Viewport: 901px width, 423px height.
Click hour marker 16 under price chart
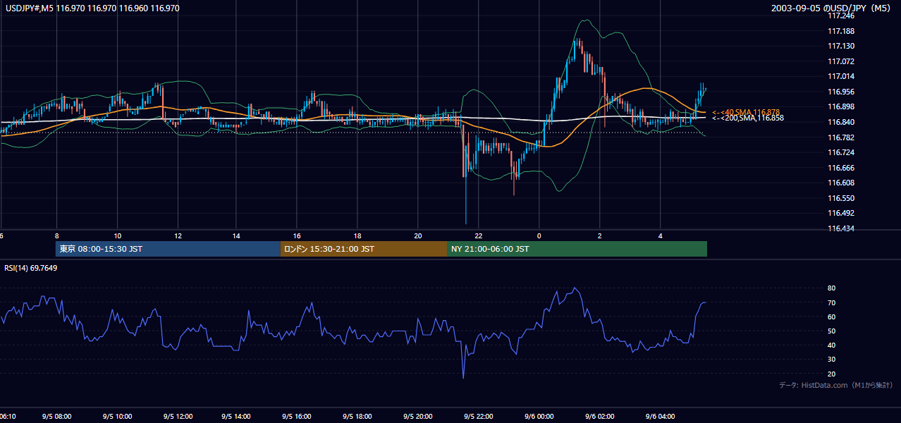298,235
